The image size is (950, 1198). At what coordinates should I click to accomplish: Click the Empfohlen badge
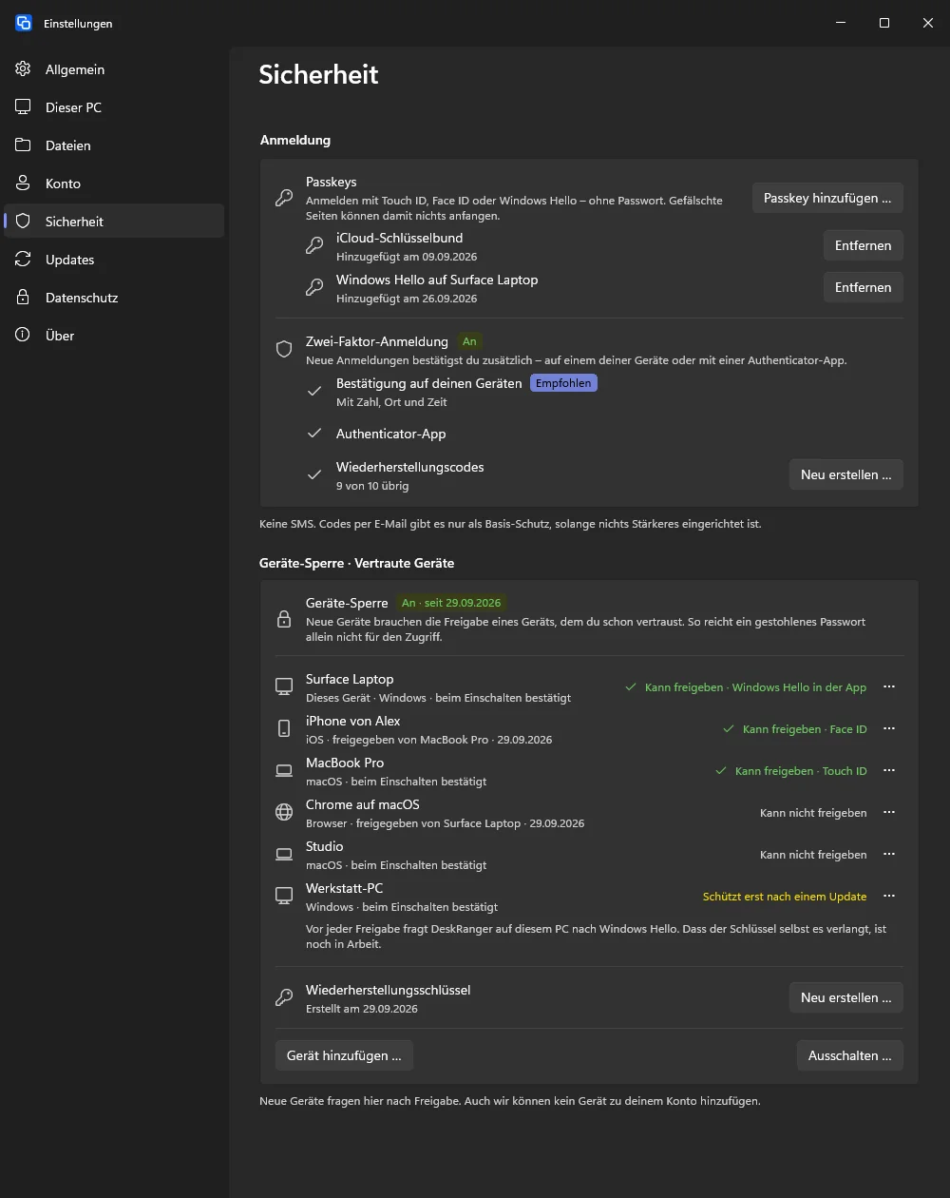[x=564, y=383]
